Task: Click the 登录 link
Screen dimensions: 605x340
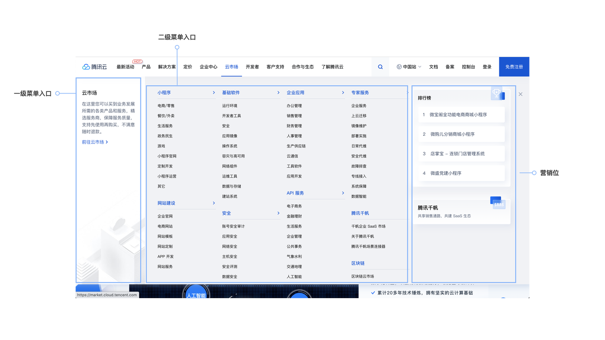Action: click(x=487, y=67)
